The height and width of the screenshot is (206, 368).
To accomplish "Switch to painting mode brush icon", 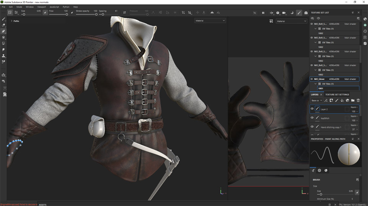I will click(299, 13).
